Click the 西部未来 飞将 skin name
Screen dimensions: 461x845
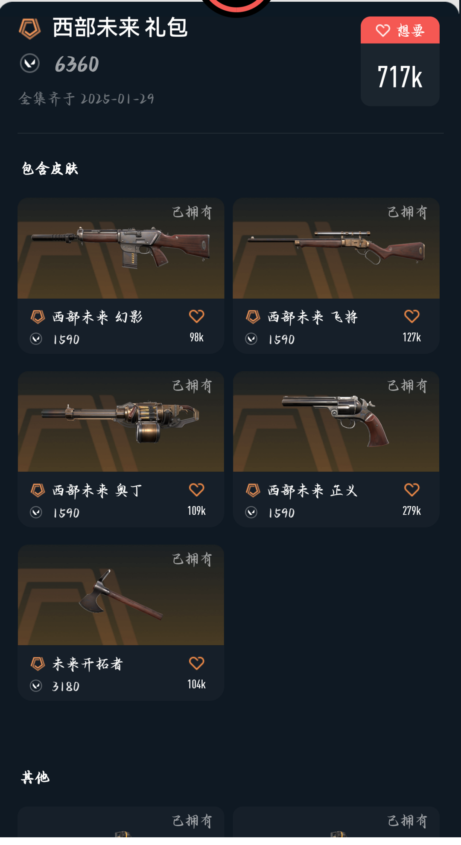click(x=312, y=317)
